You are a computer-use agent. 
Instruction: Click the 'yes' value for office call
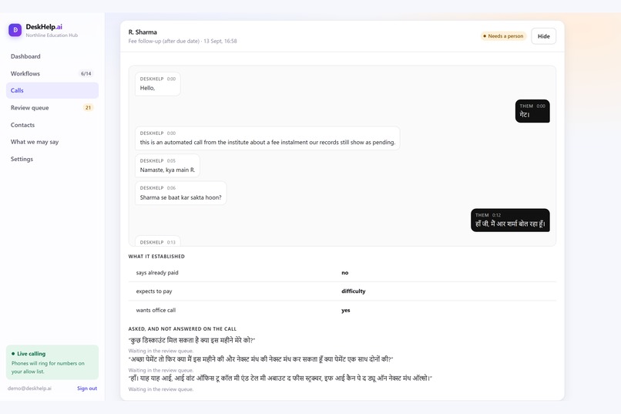click(346, 310)
